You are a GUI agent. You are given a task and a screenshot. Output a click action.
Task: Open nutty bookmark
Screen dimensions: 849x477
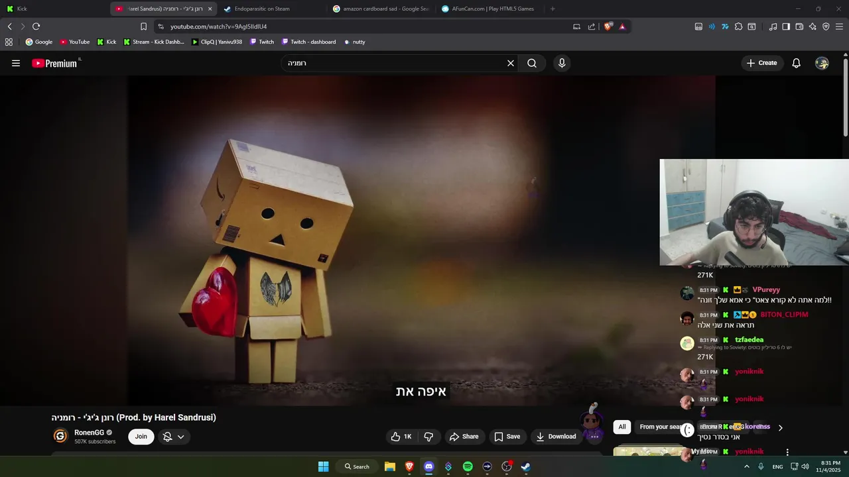pyautogui.click(x=354, y=42)
